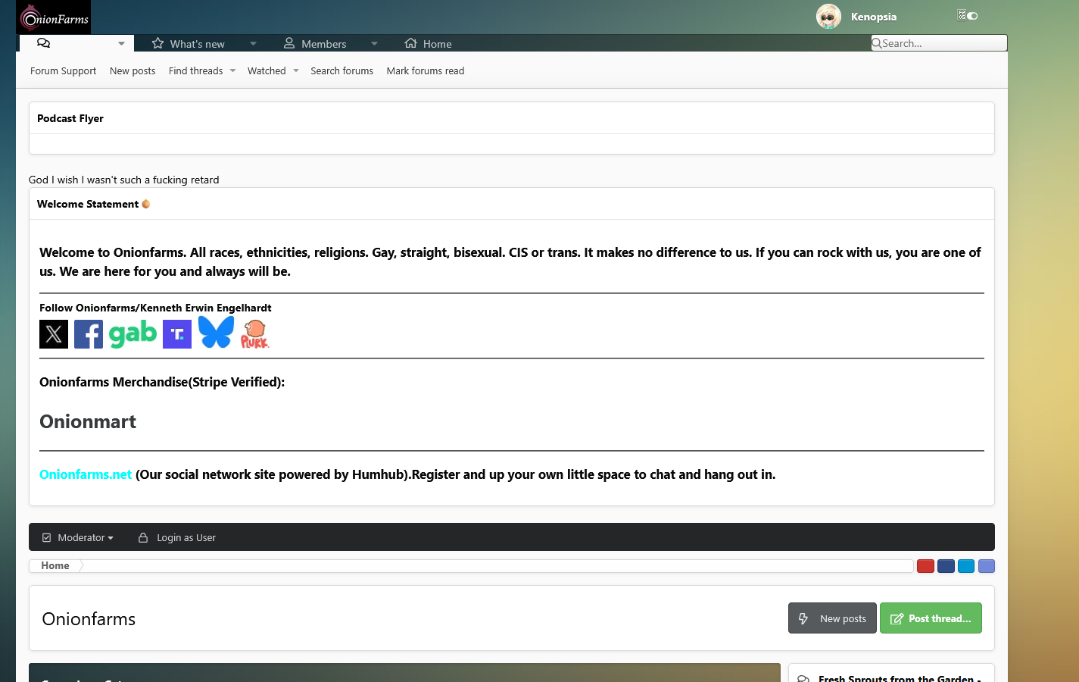Expand the forums tab dropdown arrow
This screenshot has width=1079, height=682.
(121, 44)
